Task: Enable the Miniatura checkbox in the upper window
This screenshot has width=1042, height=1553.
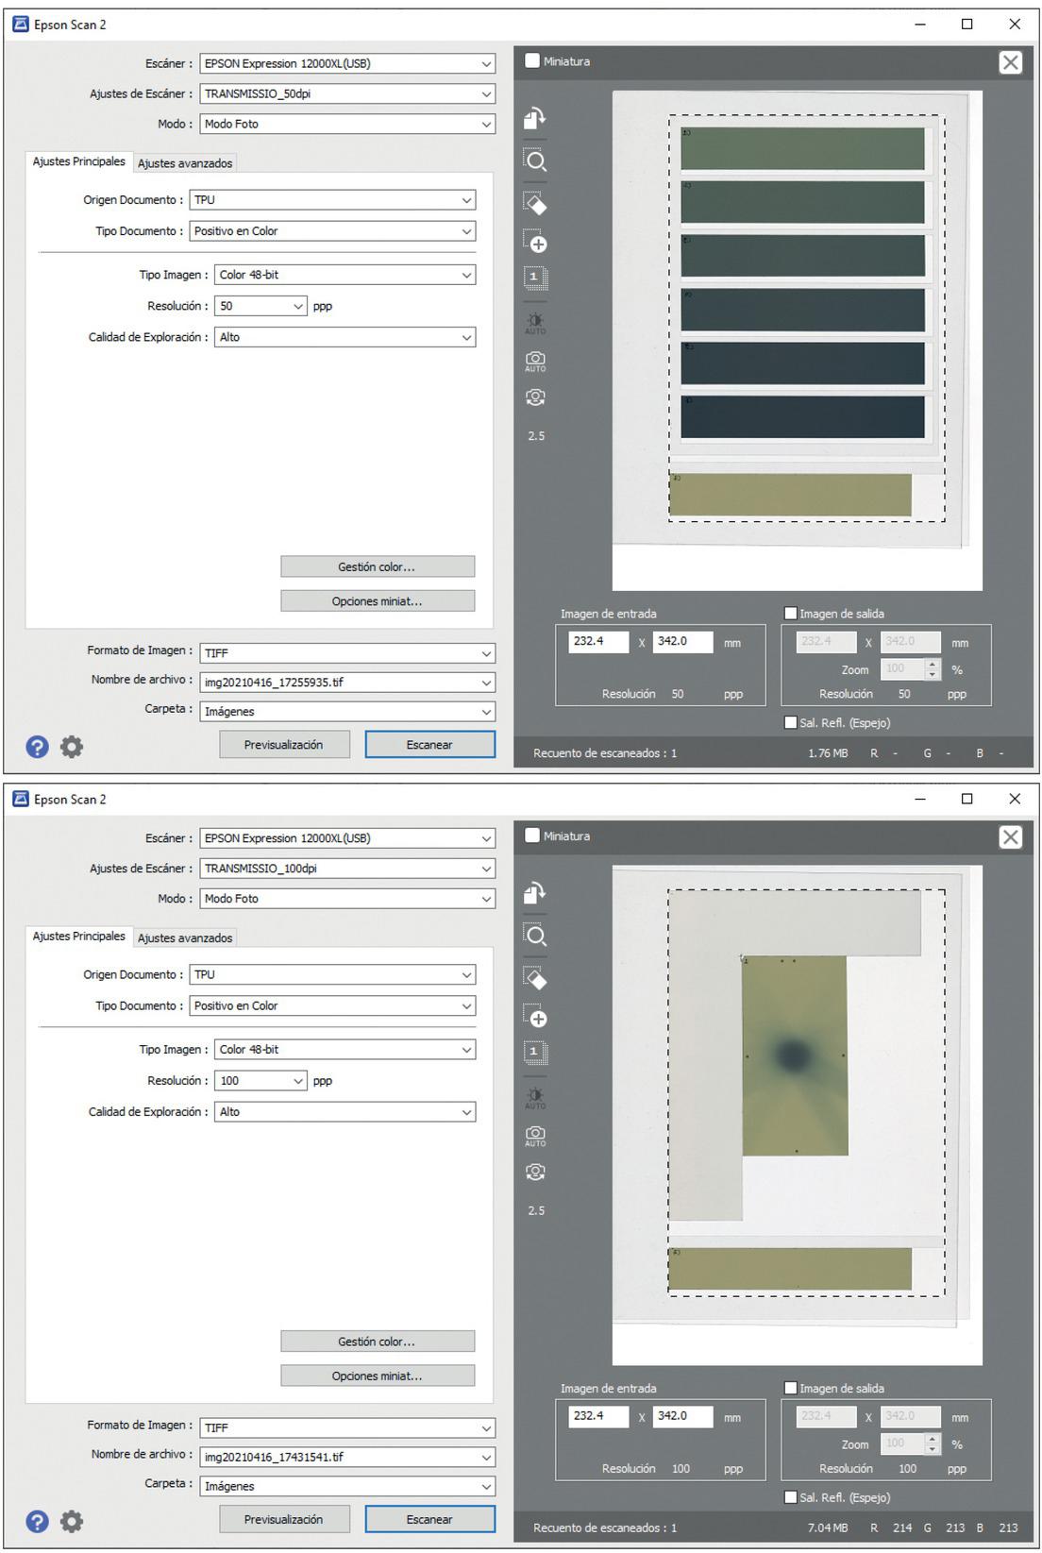Action: click(x=533, y=61)
